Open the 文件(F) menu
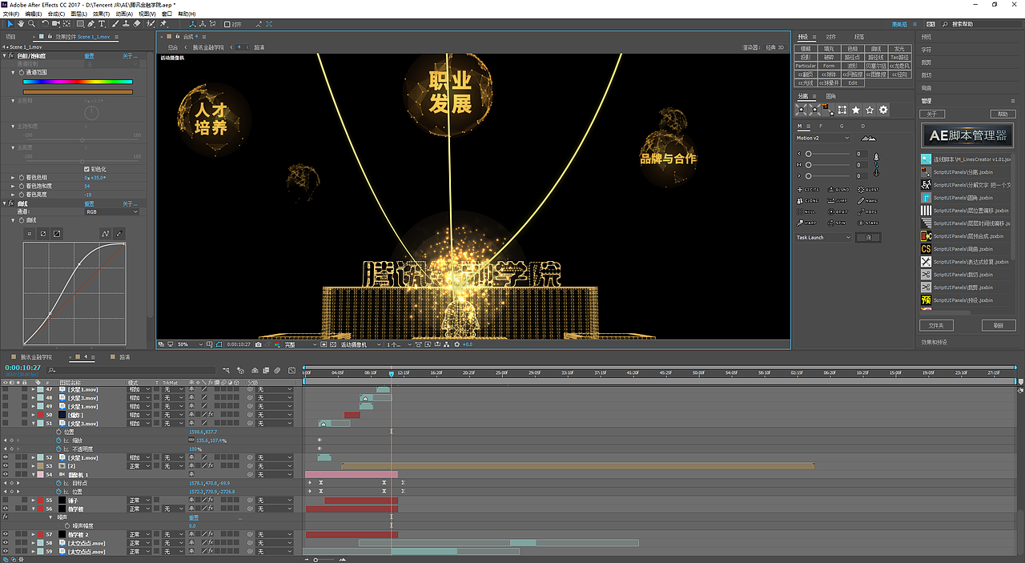This screenshot has width=1025, height=563. tap(10, 14)
